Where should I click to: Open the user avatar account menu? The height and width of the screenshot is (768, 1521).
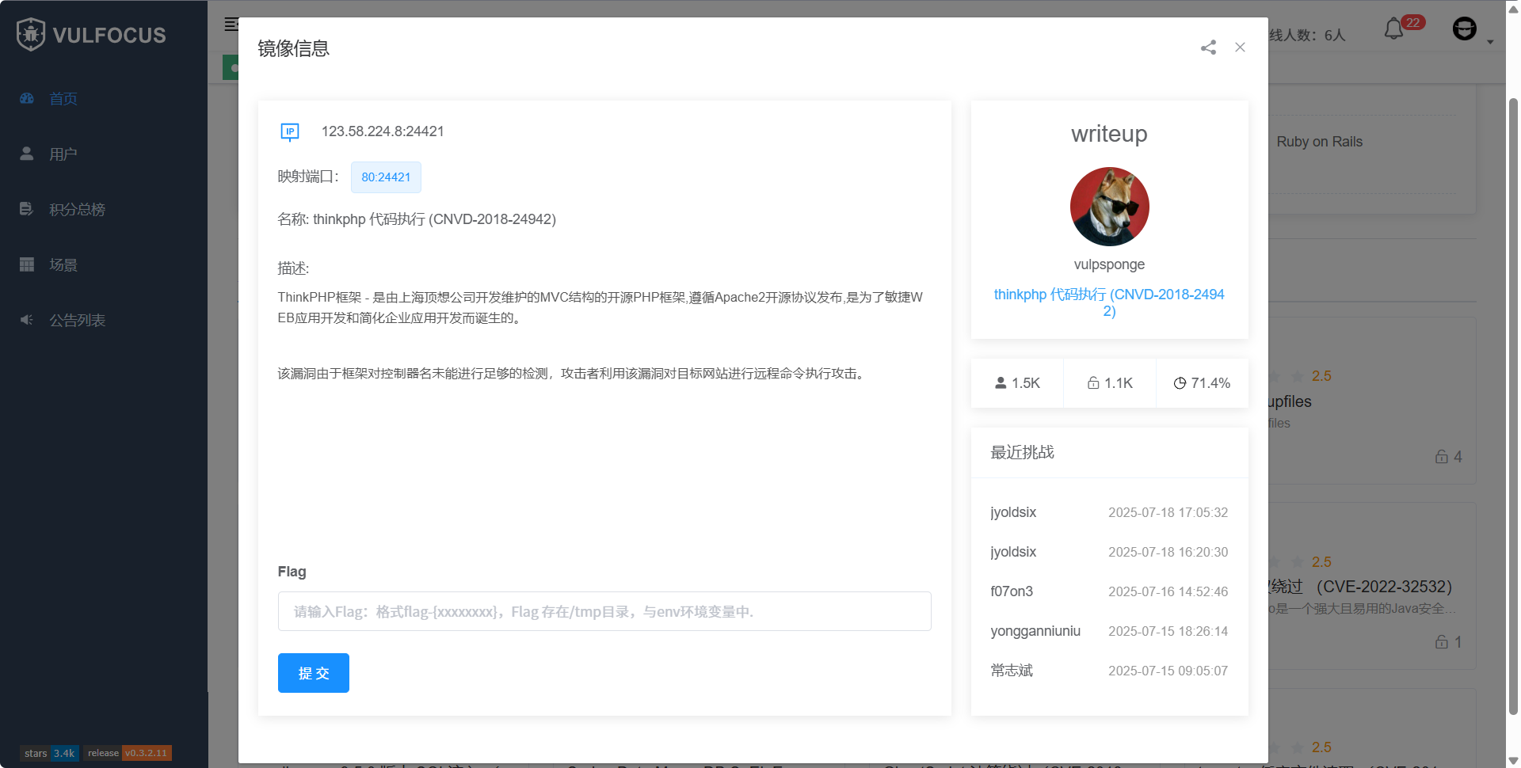[1465, 29]
